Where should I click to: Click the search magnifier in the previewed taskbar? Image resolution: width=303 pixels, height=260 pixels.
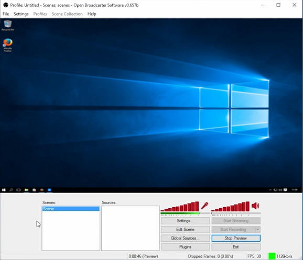11,190
